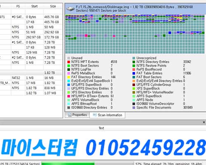Select the NTFS partition sized 292.92 GB
Image resolution: width=206 pixels, height=165 pixels.
pyautogui.click(x=31, y=32)
